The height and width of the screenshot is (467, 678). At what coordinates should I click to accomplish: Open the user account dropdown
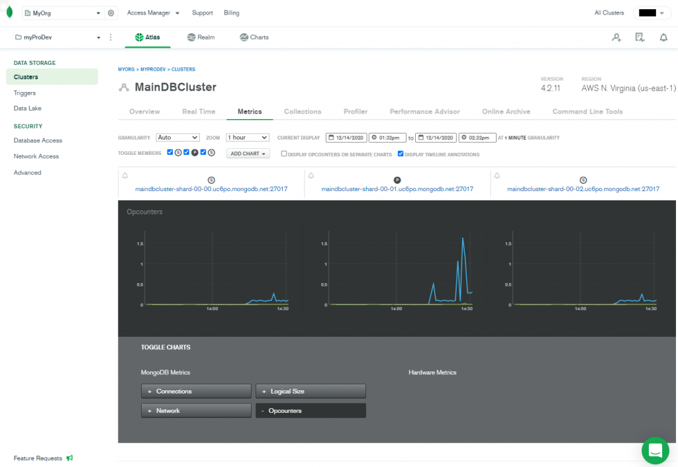click(652, 13)
